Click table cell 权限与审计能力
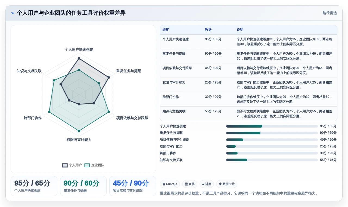Screen dimensions: 348x207 pos(174,82)
